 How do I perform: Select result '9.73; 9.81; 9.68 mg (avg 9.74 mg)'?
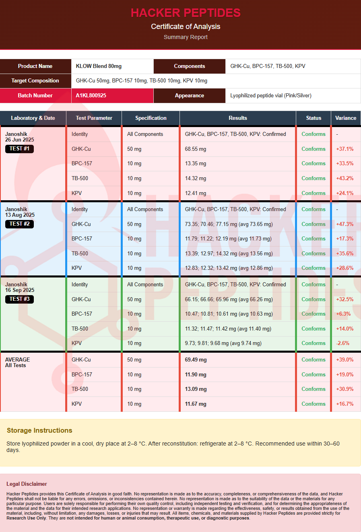point(223,343)
